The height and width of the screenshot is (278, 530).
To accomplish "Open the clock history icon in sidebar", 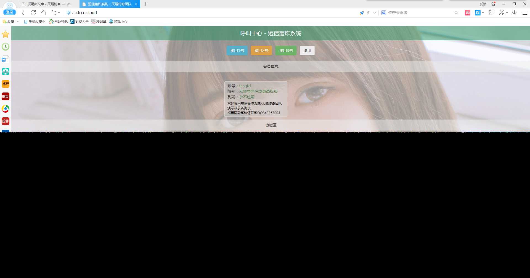I will pyautogui.click(x=6, y=47).
